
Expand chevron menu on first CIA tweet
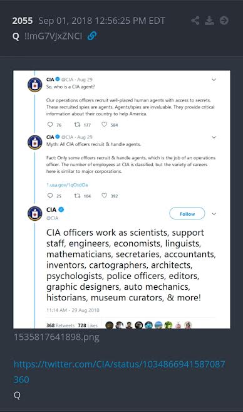[214, 80]
